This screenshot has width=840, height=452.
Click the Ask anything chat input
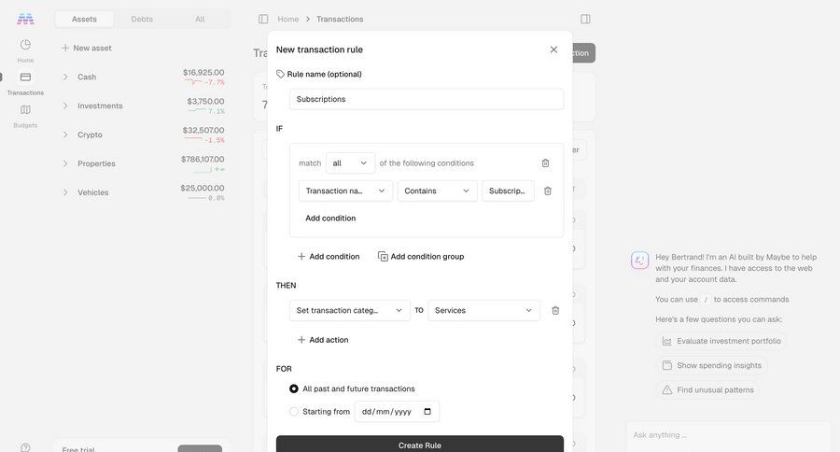pyautogui.click(x=729, y=435)
